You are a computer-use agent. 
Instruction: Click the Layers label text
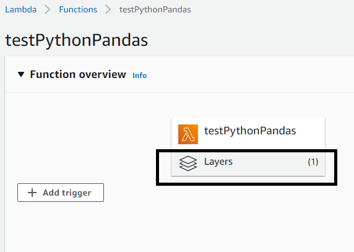[x=218, y=162]
